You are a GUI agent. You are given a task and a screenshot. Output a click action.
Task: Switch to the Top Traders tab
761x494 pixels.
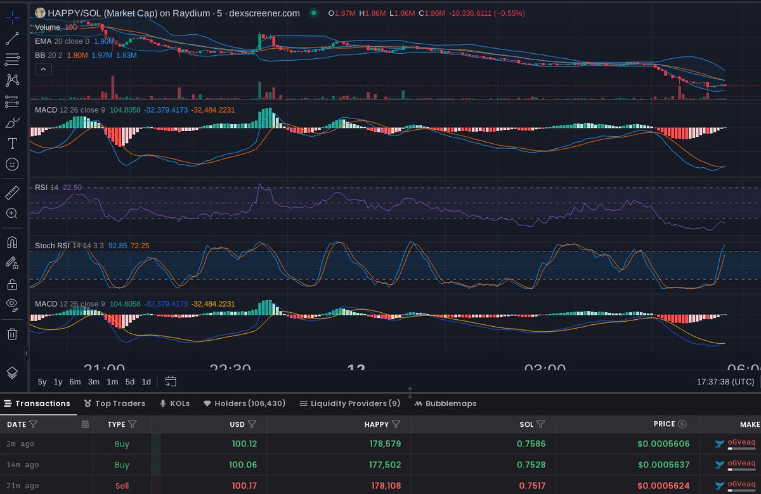115,403
